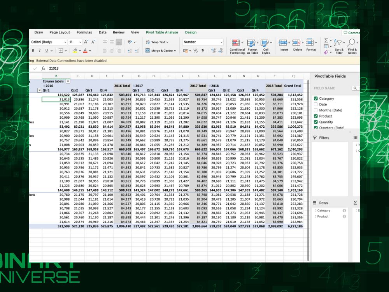389x292 pixels.
Task: Check the Date field
Action: click(315, 104)
